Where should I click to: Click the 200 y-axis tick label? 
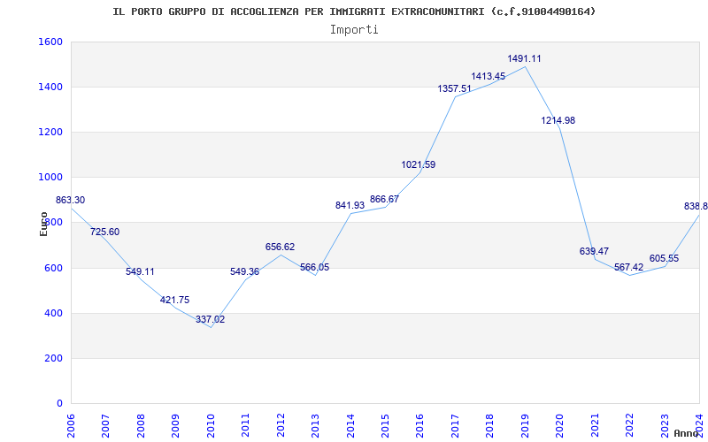[53, 358]
